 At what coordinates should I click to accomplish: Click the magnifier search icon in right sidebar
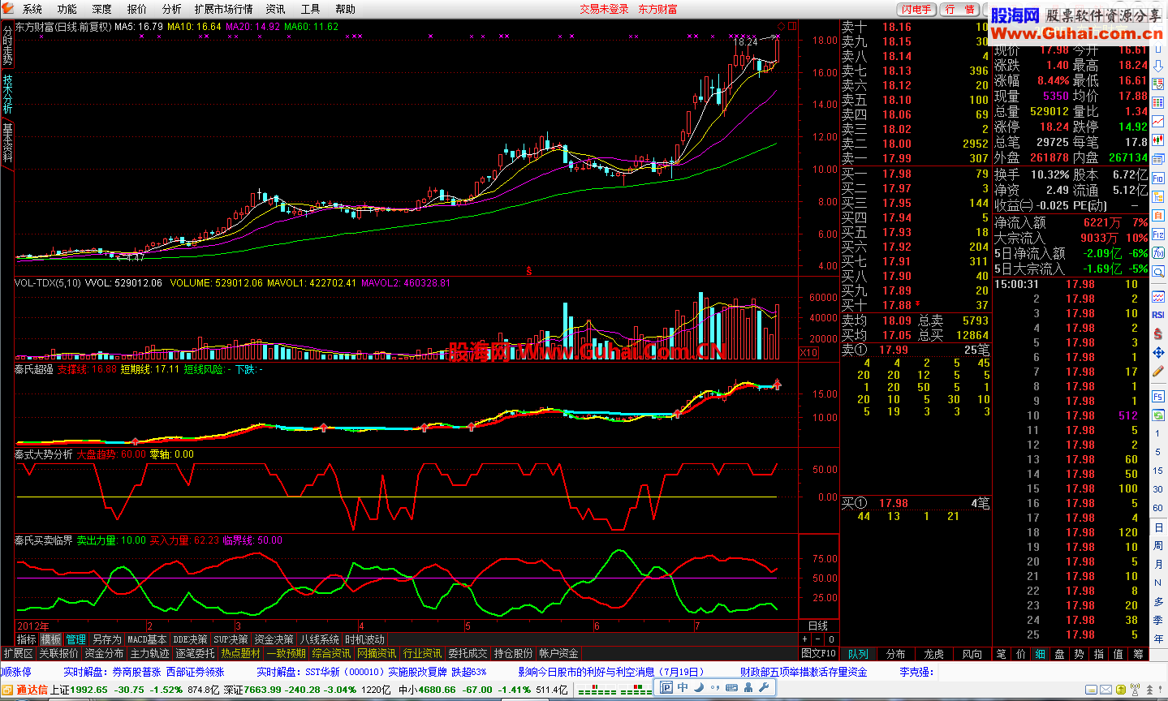1158,272
